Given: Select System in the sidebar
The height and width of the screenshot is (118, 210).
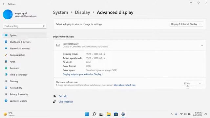Looking at the screenshot, I should (x=25, y=35).
